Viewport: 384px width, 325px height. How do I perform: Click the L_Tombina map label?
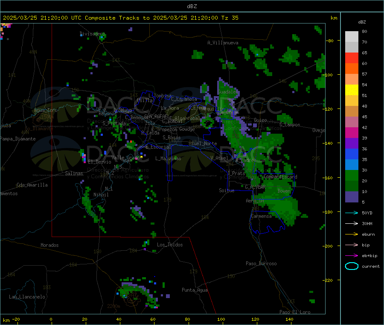pyautogui.click(x=160, y=96)
